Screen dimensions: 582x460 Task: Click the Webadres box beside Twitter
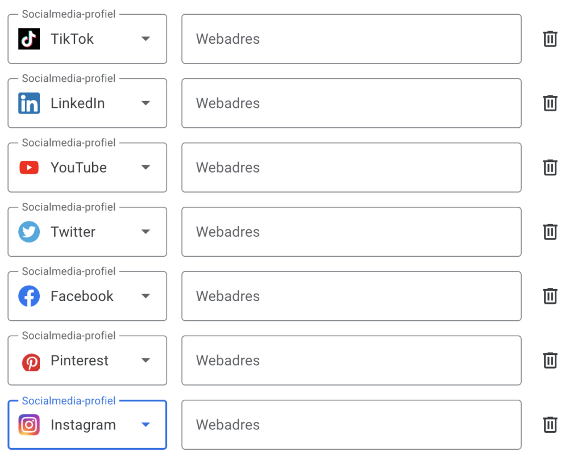[351, 232]
